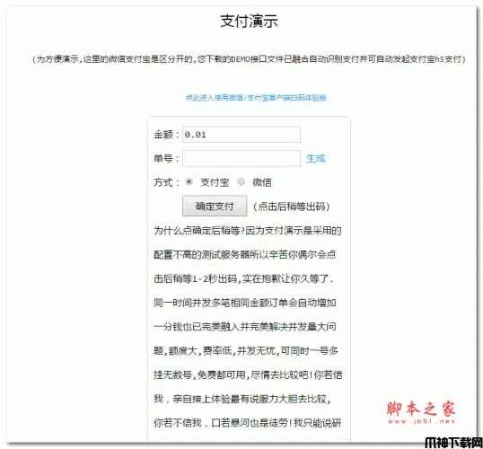Viewport: 483px width, 449px height.
Task: Click the line starting 配置不高的测试服务器
Action: click(x=245, y=254)
